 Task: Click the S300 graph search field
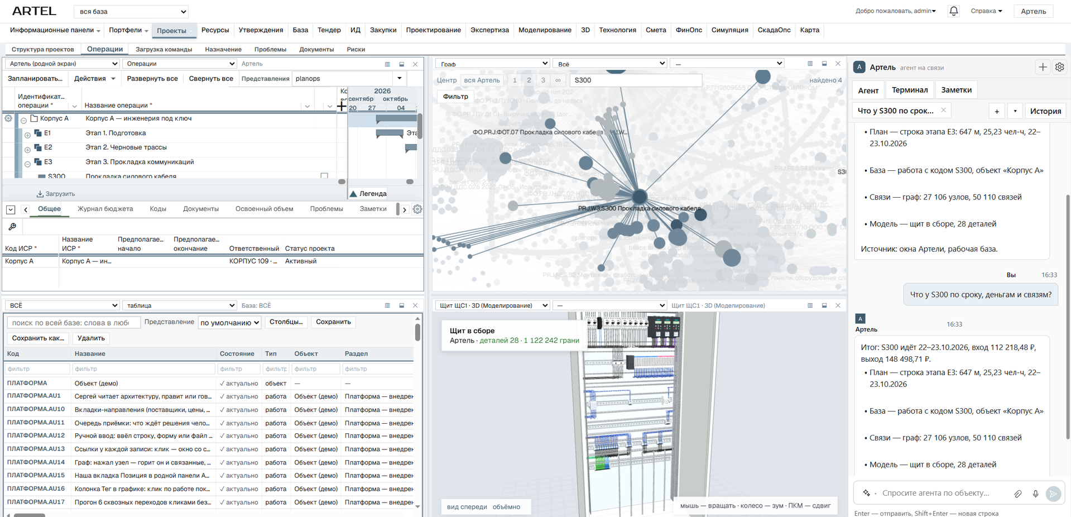(x=636, y=80)
